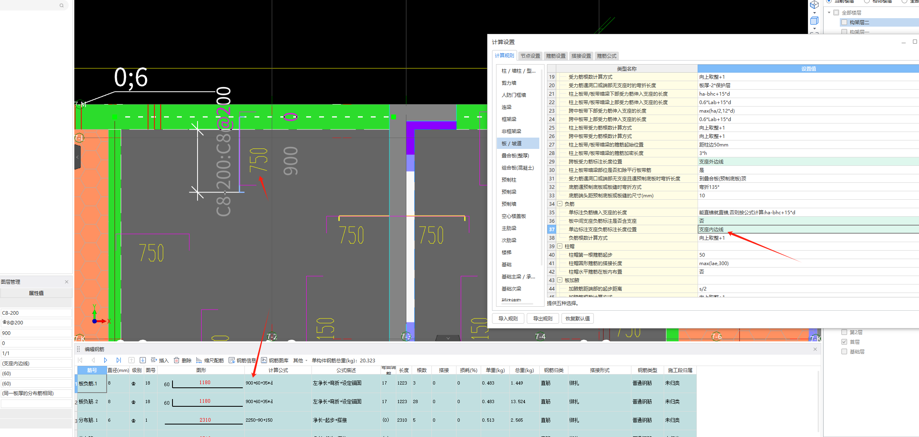Click the C8-200 property field

(36, 313)
